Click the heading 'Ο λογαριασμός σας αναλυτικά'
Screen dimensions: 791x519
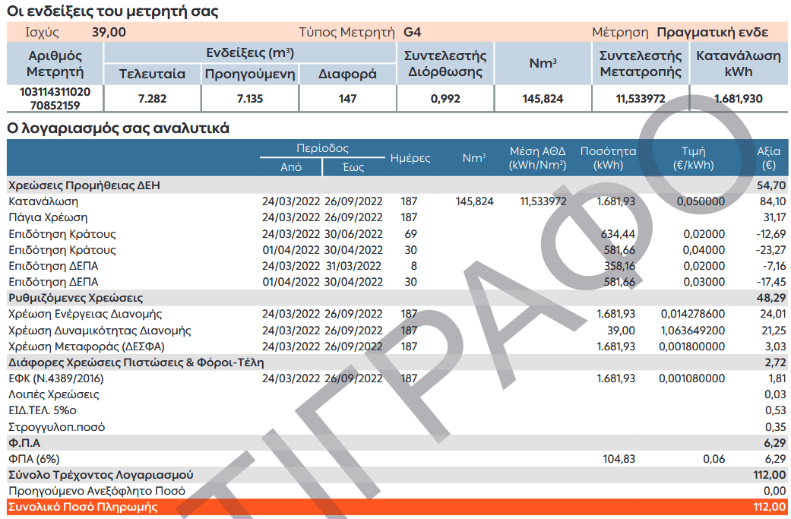[x=118, y=128]
